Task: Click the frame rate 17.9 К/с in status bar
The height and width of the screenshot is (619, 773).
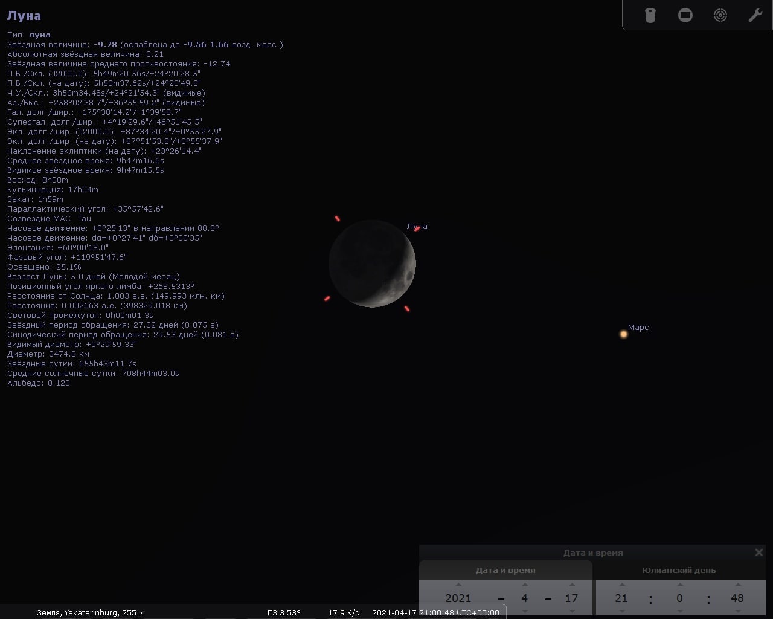Action: click(344, 612)
